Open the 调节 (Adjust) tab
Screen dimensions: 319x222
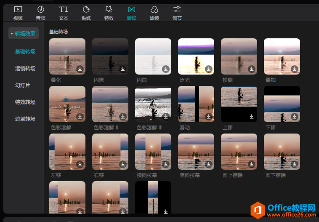coord(177,13)
